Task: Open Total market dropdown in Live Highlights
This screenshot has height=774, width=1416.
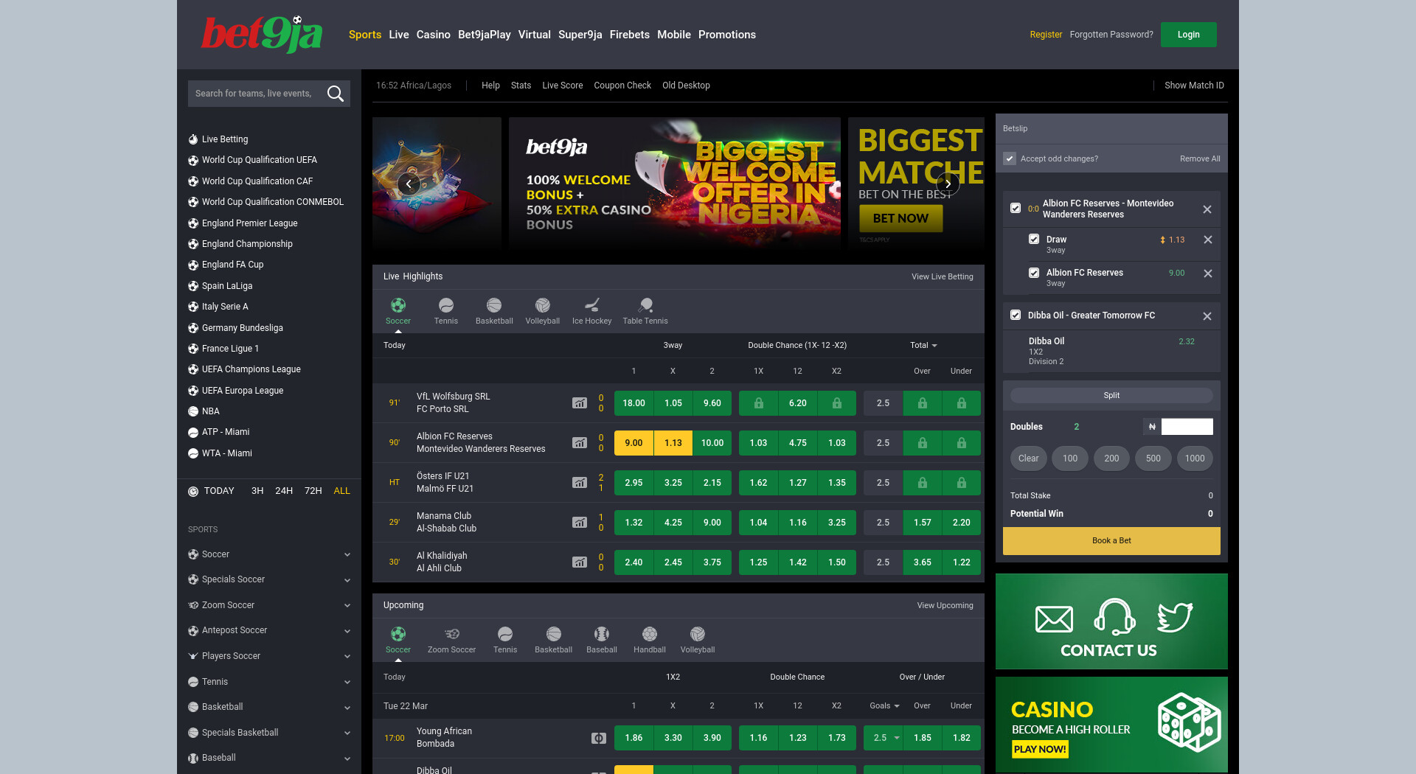Action: coord(923,345)
